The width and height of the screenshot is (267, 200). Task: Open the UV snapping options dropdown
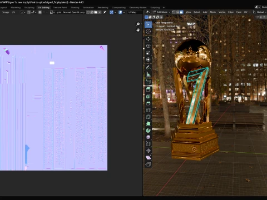click(33, 12)
